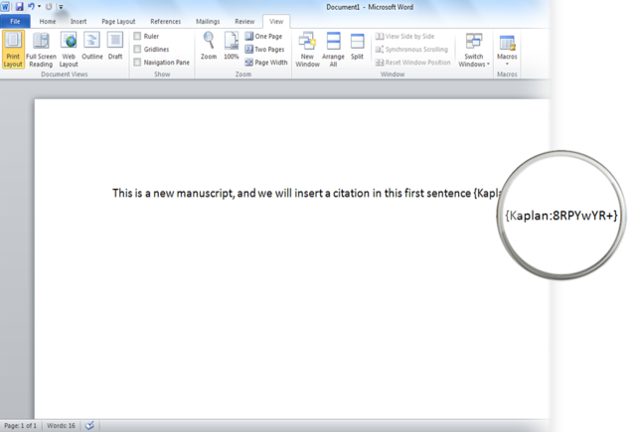Fit zoom to Page Width
The height and width of the screenshot is (432, 636).
point(266,62)
